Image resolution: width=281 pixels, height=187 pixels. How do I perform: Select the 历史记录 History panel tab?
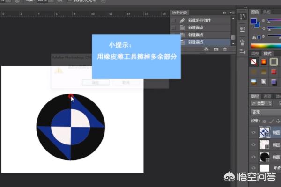coord(179,13)
